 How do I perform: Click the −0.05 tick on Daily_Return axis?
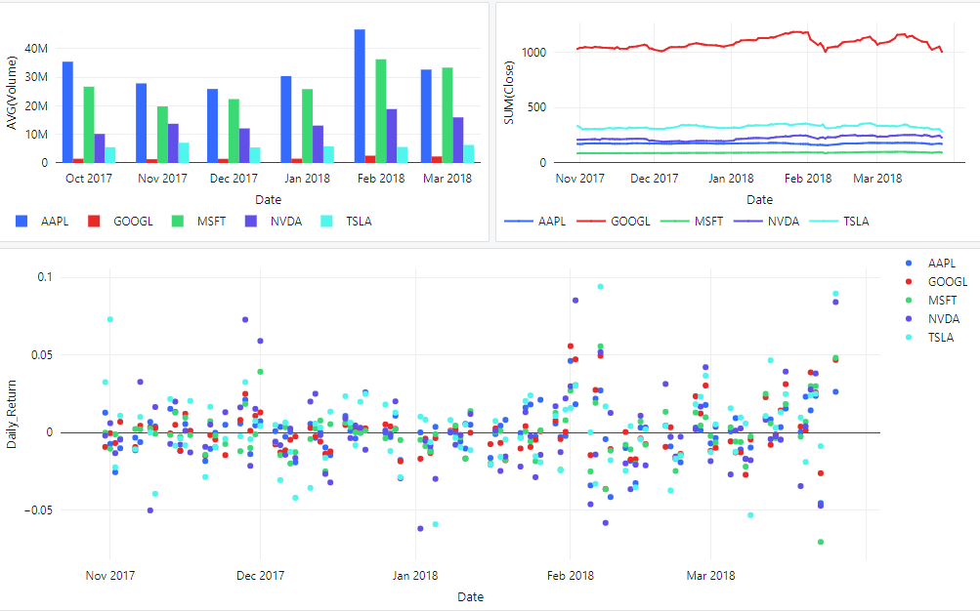pos(38,510)
